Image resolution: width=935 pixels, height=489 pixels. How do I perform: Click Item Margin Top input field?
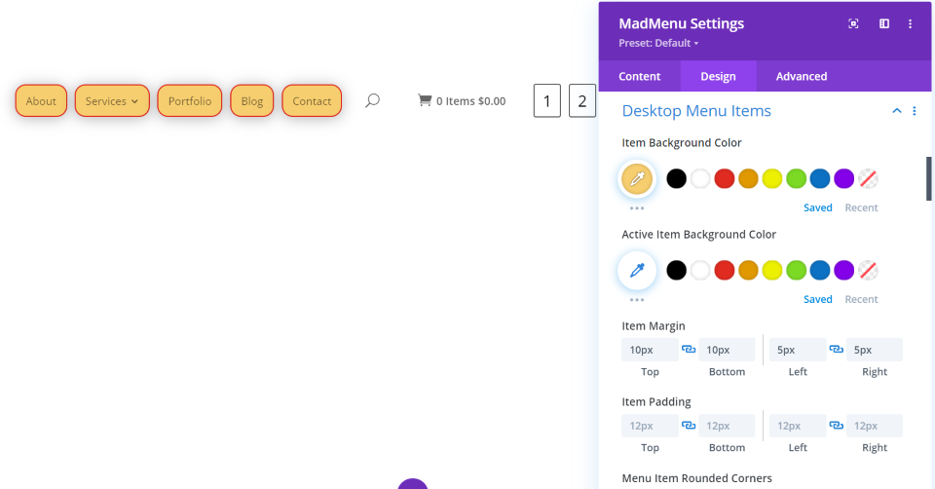650,350
